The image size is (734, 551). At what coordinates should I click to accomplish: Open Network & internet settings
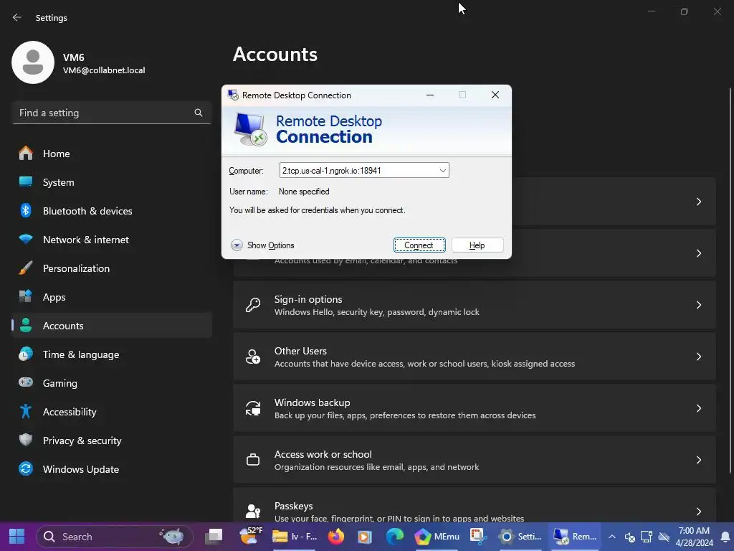point(111,240)
